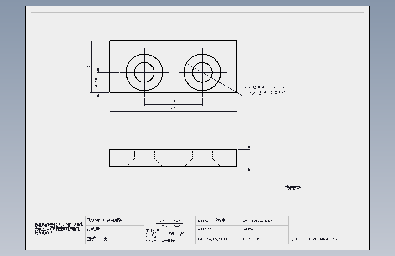Select the 10 hole-spacing dimension

pyautogui.click(x=173, y=101)
